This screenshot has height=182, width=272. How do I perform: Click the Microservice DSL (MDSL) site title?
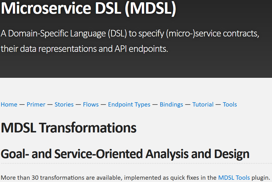[88, 9]
